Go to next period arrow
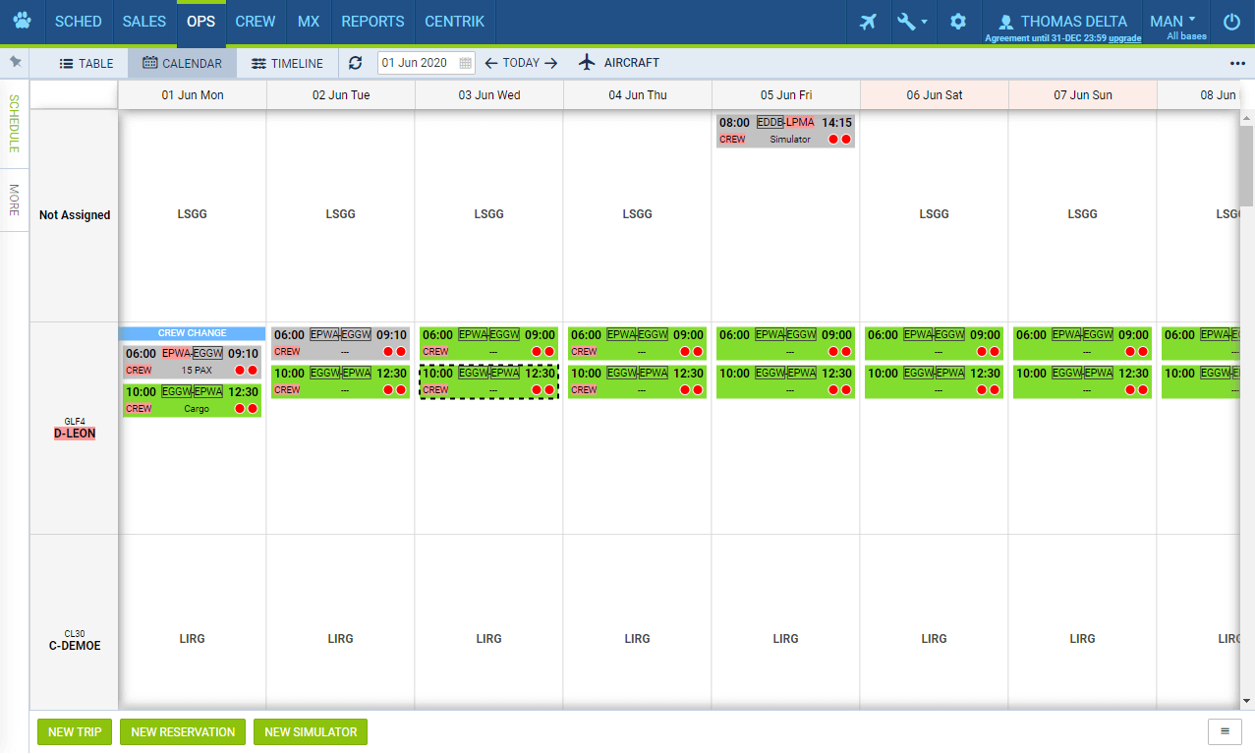1255x754 pixels. (x=551, y=63)
